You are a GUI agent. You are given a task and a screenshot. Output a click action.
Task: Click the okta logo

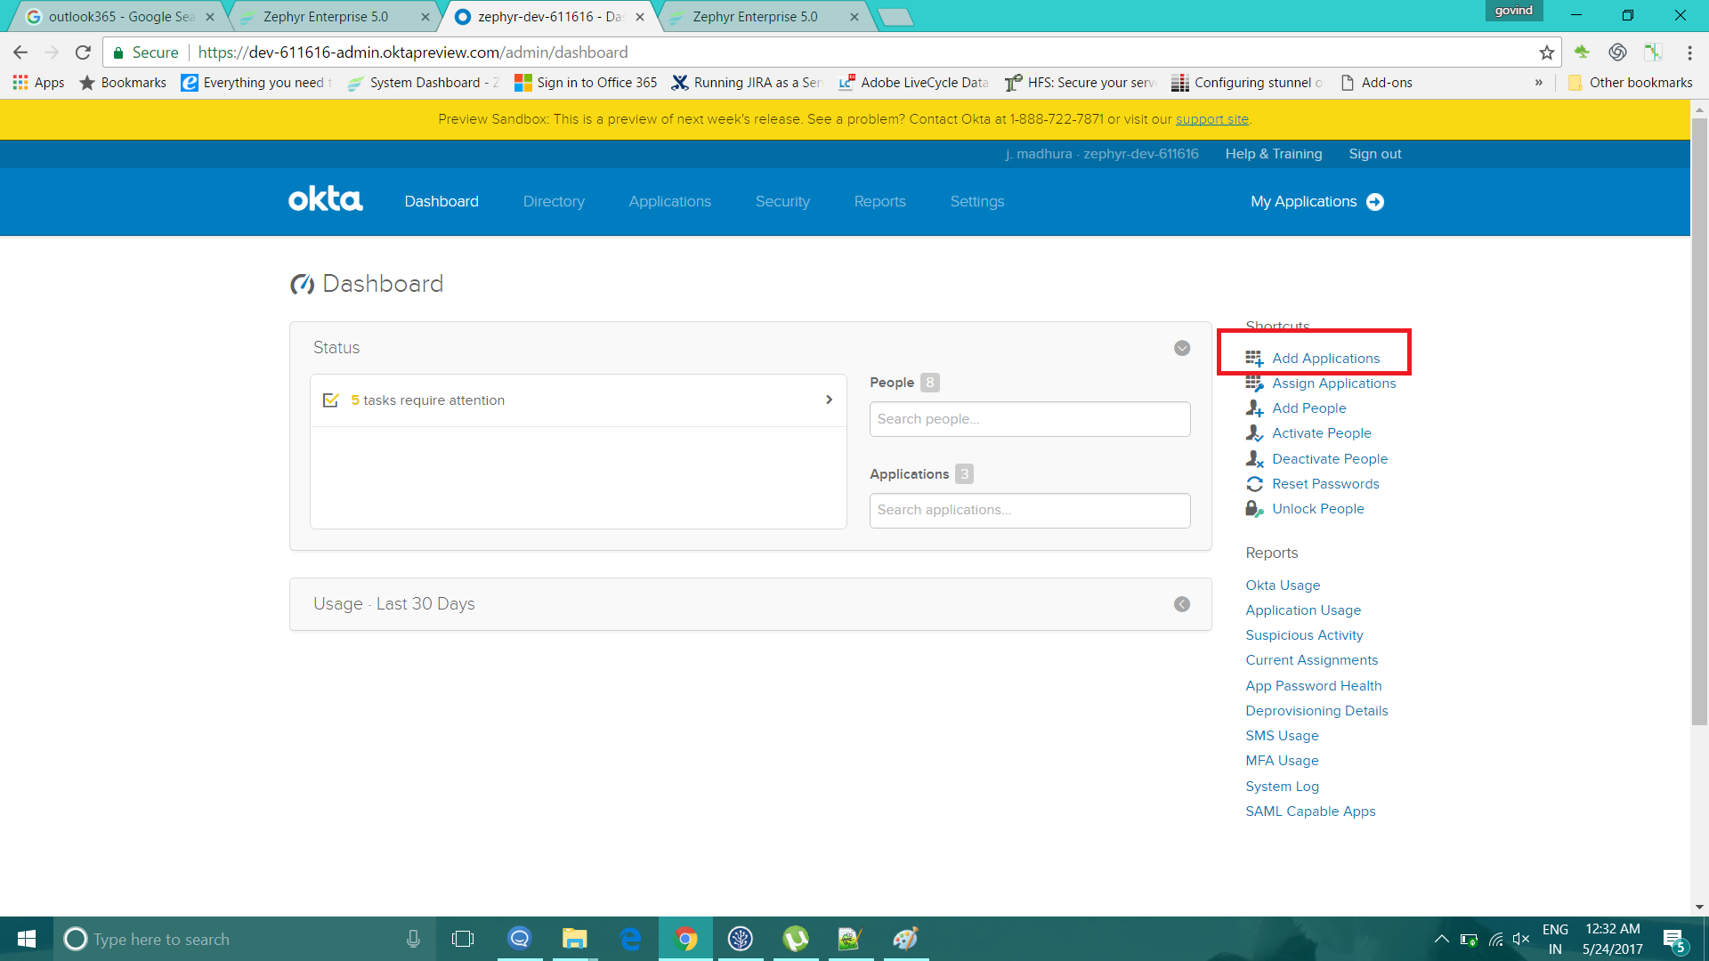(325, 199)
